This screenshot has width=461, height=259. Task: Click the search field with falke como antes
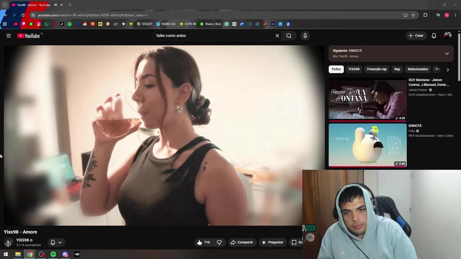tap(214, 36)
